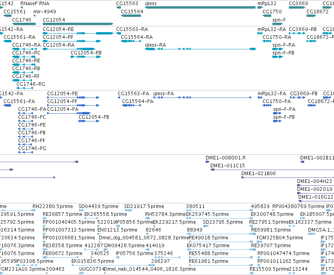Select transcript CG15563-RA
This screenshot has height=275, width=334.
[119, 33]
